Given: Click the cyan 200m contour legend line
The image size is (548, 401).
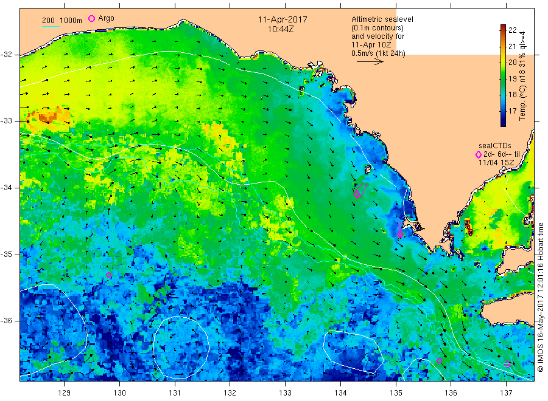Looking at the screenshot, I should (51, 26).
